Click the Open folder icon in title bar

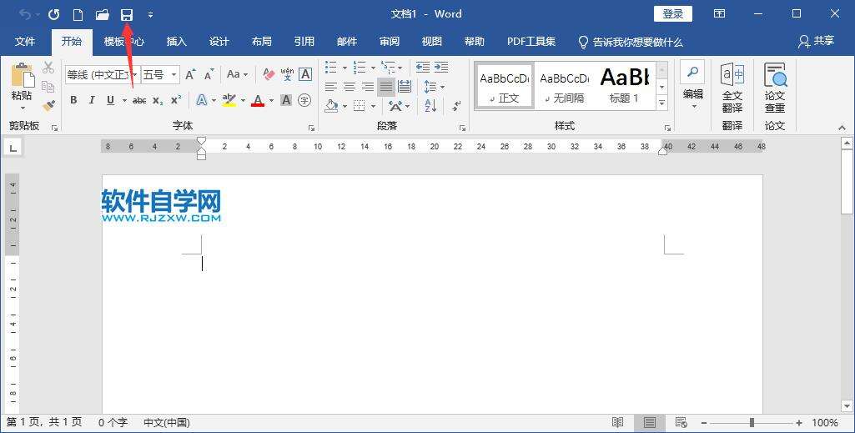coord(102,14)
